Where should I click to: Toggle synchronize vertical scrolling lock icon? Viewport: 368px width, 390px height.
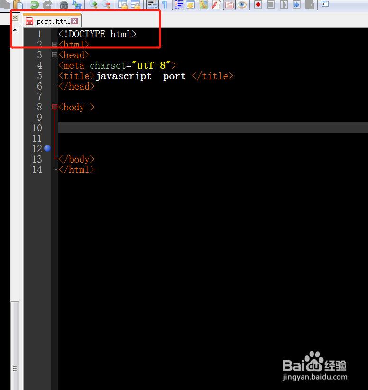coord(123,4)
